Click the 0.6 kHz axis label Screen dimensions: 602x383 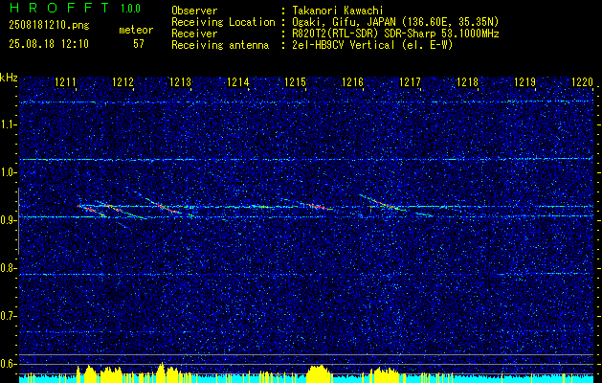(x=7, y=364)
